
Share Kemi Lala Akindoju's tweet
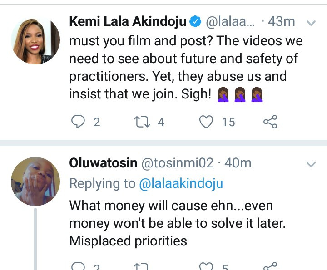270,122
